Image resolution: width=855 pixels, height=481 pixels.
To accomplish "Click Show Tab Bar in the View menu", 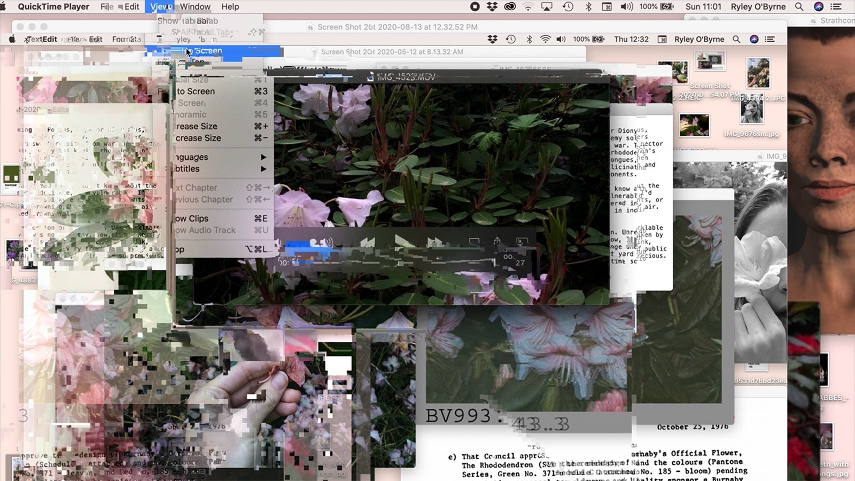I will pyautogui.click(x=188, y=21).
